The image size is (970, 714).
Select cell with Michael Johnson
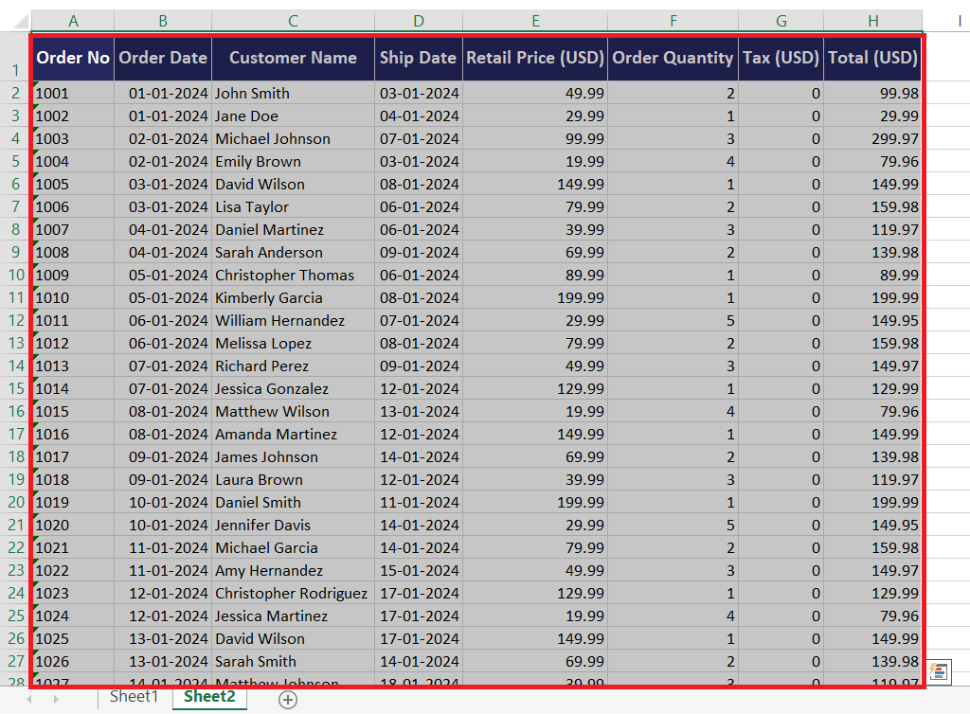click(294, 138)
